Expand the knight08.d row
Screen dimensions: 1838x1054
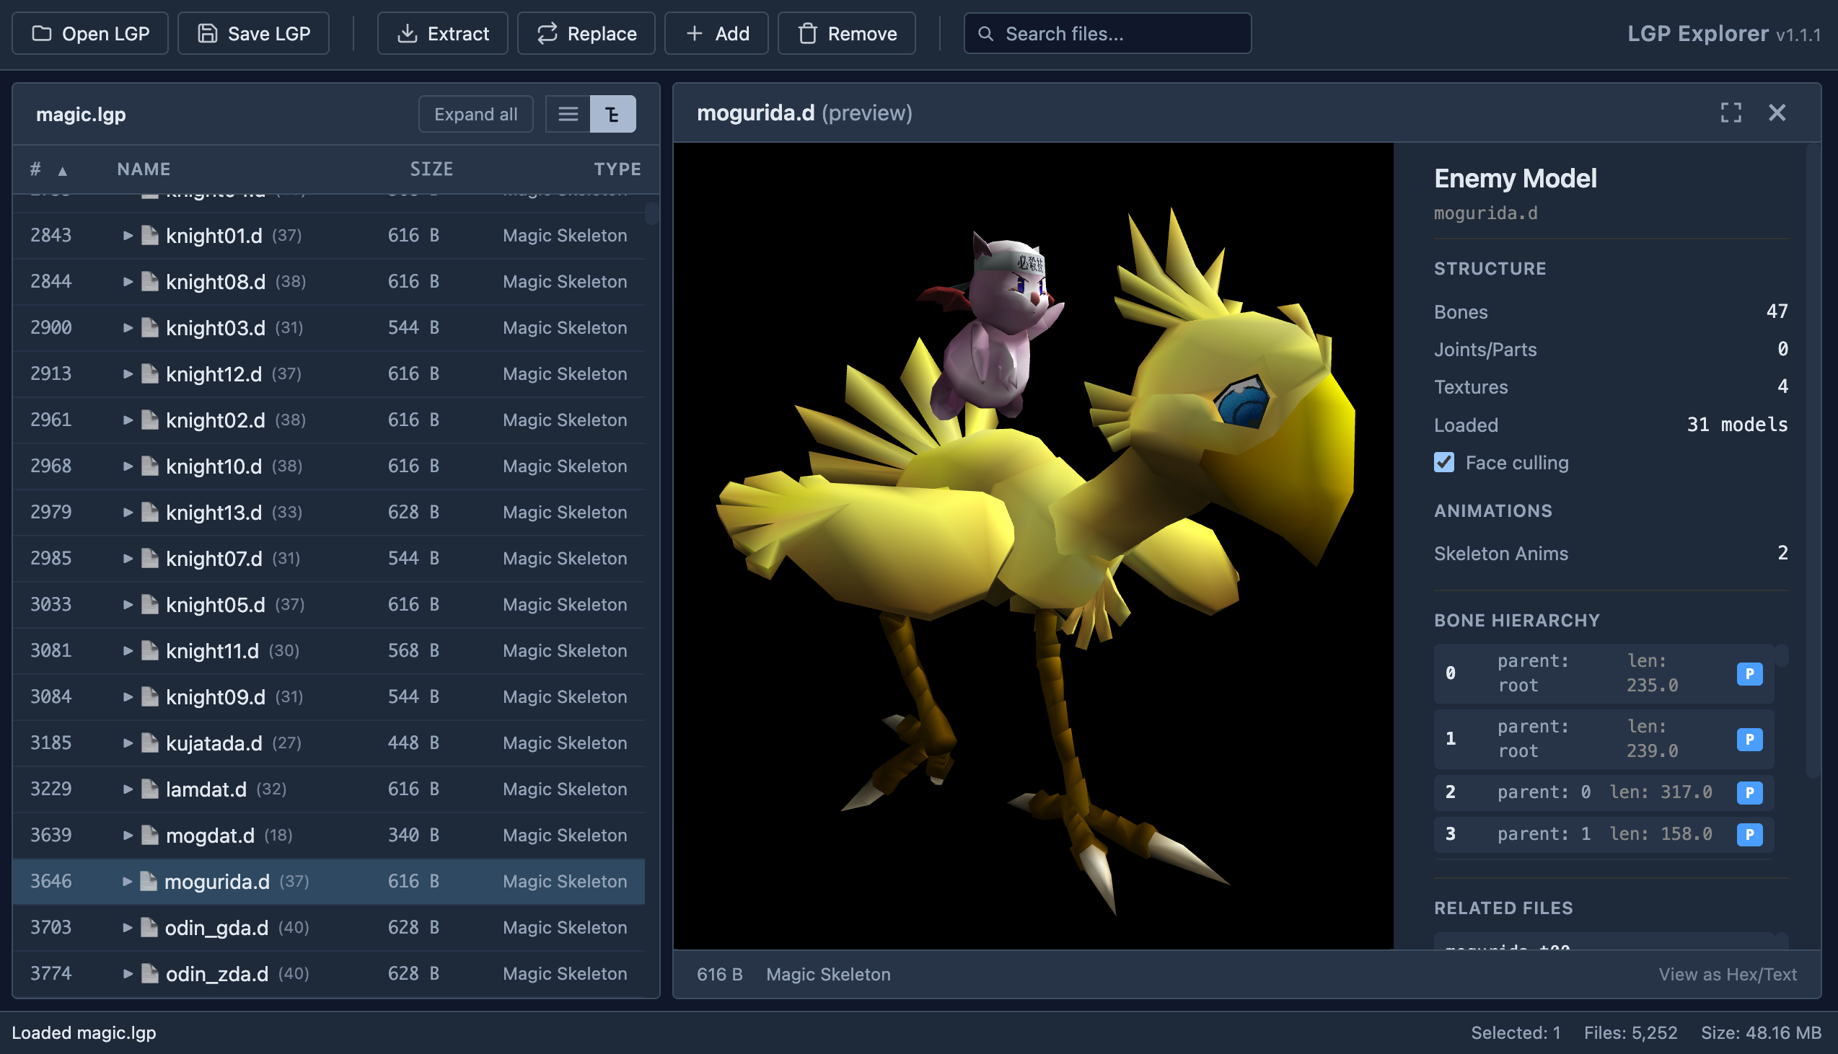[x=128, y=282]
